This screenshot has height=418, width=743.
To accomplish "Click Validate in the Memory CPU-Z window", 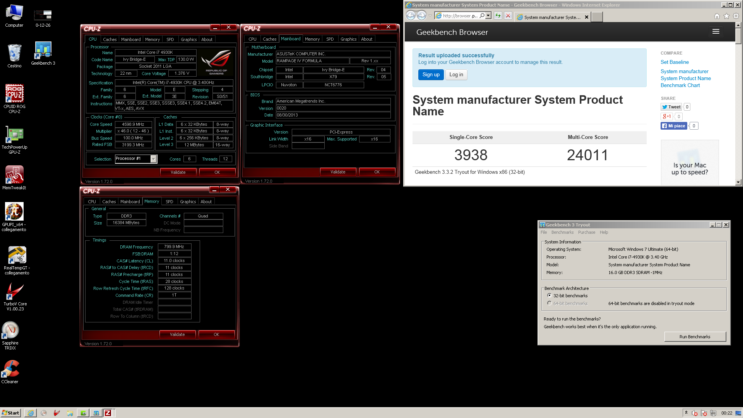I will click(177, 334).
